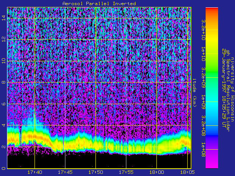The width and height of the screenshot is (235, 176).
Task: Click the 3.2e+09 colorbar label
Action: coord(203,78)
